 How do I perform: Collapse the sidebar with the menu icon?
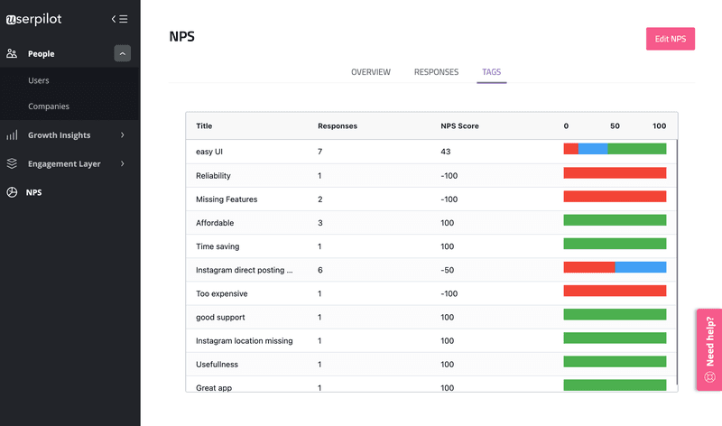coord(119,18)
